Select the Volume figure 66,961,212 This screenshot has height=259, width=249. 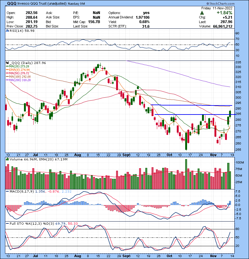[x=223, y=27]
